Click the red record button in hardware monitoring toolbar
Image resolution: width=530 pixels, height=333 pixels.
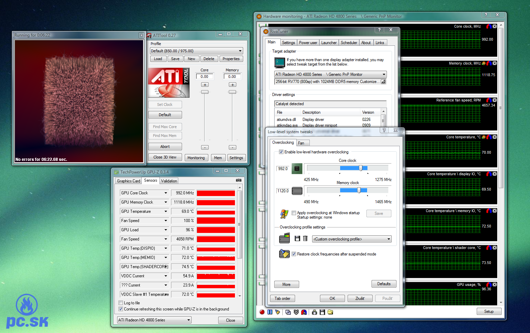coord(262,312)
